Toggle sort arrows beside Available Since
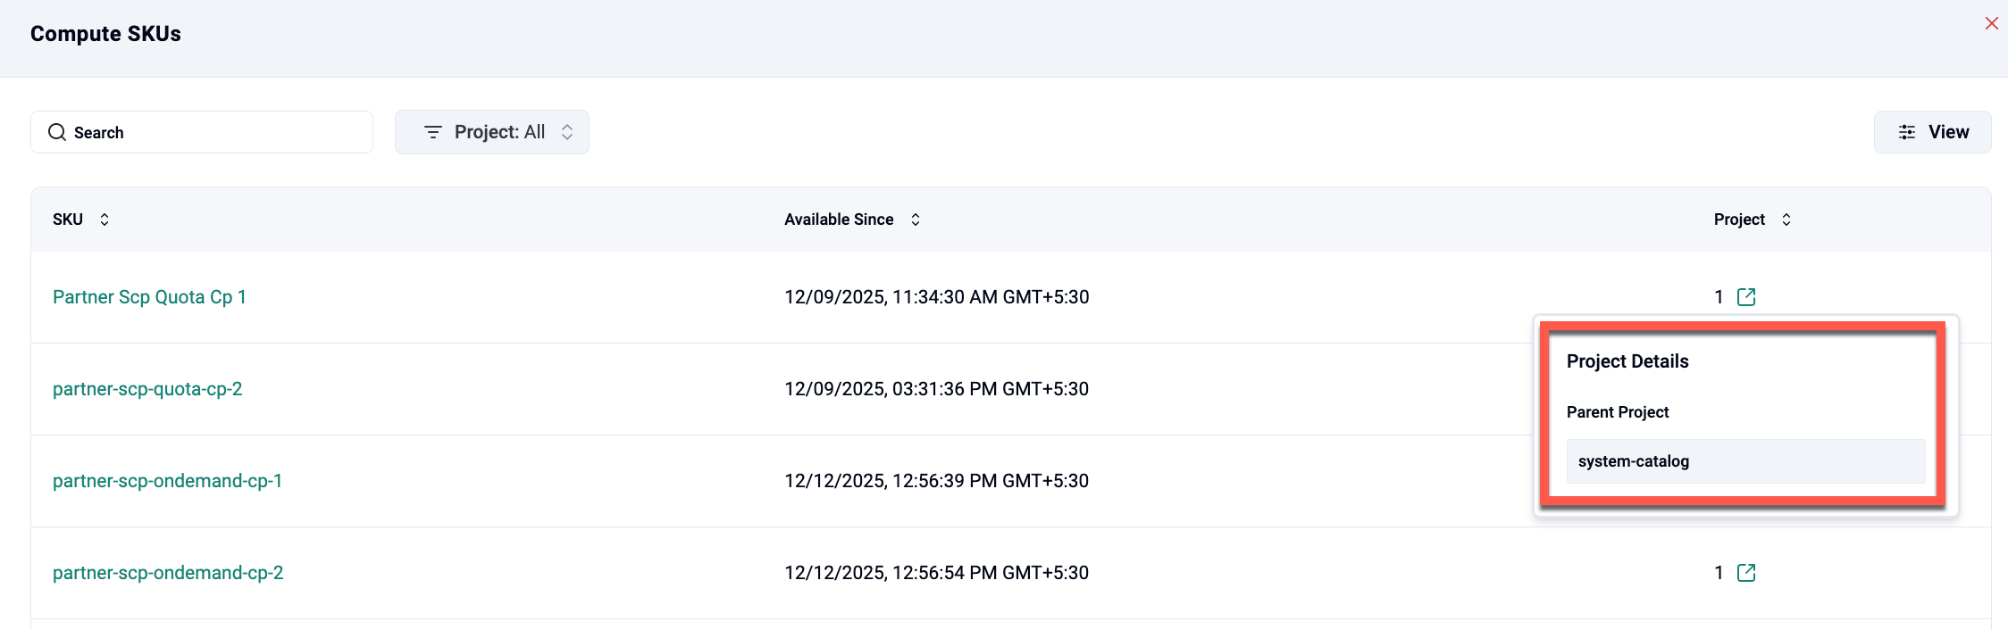Image resolution: width=2008 pixels, height=630 pixels. coord(916,220)
